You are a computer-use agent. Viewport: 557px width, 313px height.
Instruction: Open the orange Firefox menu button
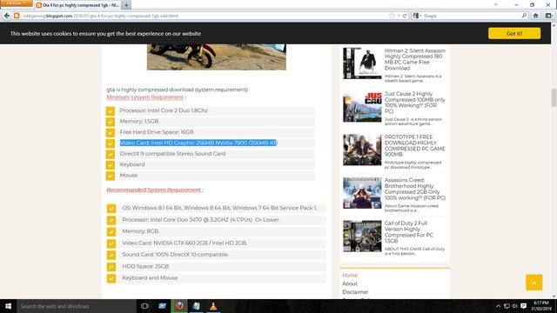[17, 3]
